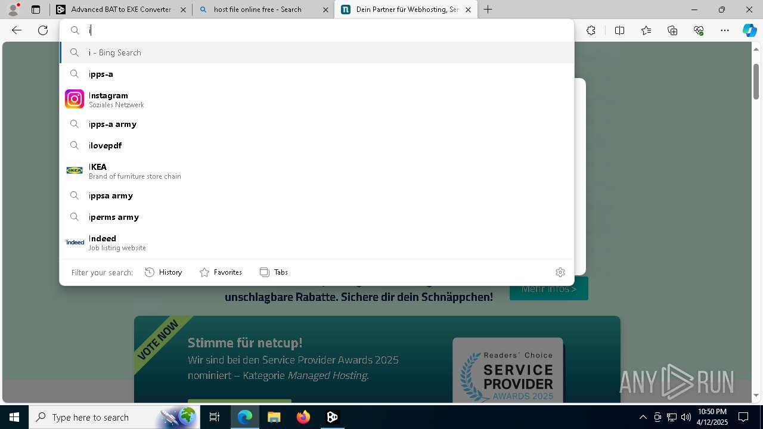Image resolution: width=763 pixels, height=429 pixels.
Task: Open File Explorer from taskbar
Action: point(274,417)
